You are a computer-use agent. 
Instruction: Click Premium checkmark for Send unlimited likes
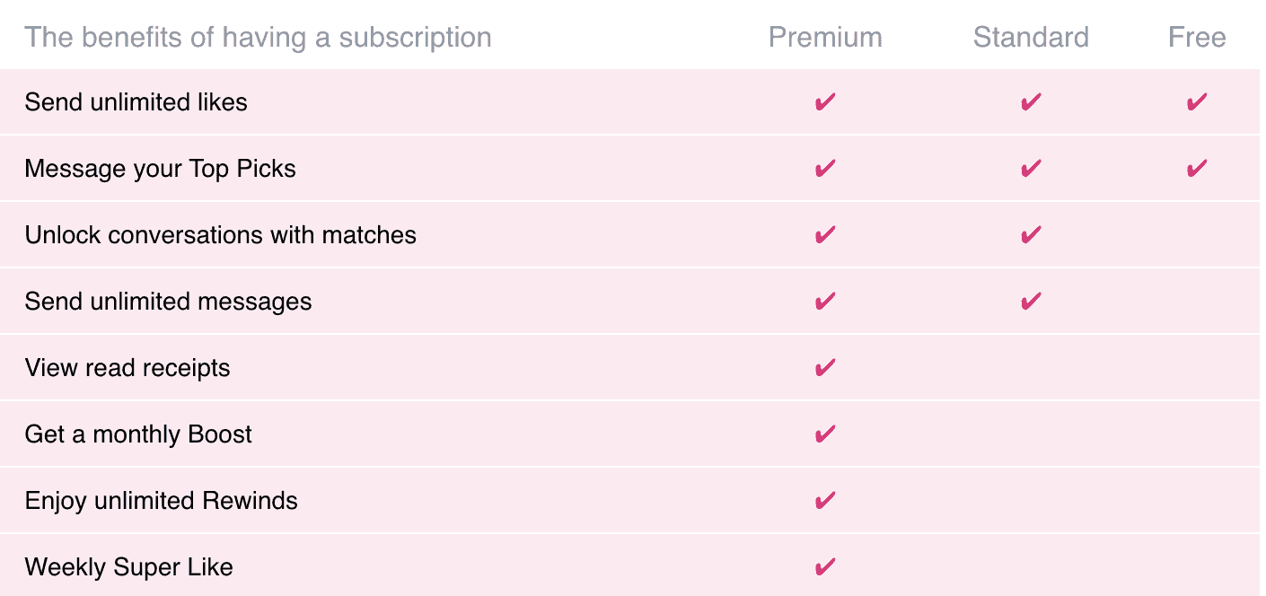coord(825,102)
